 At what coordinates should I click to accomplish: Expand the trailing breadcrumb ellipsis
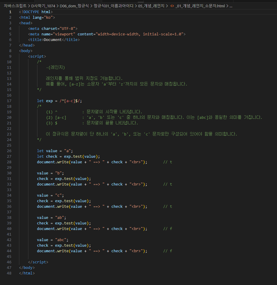tap(231, 6)
